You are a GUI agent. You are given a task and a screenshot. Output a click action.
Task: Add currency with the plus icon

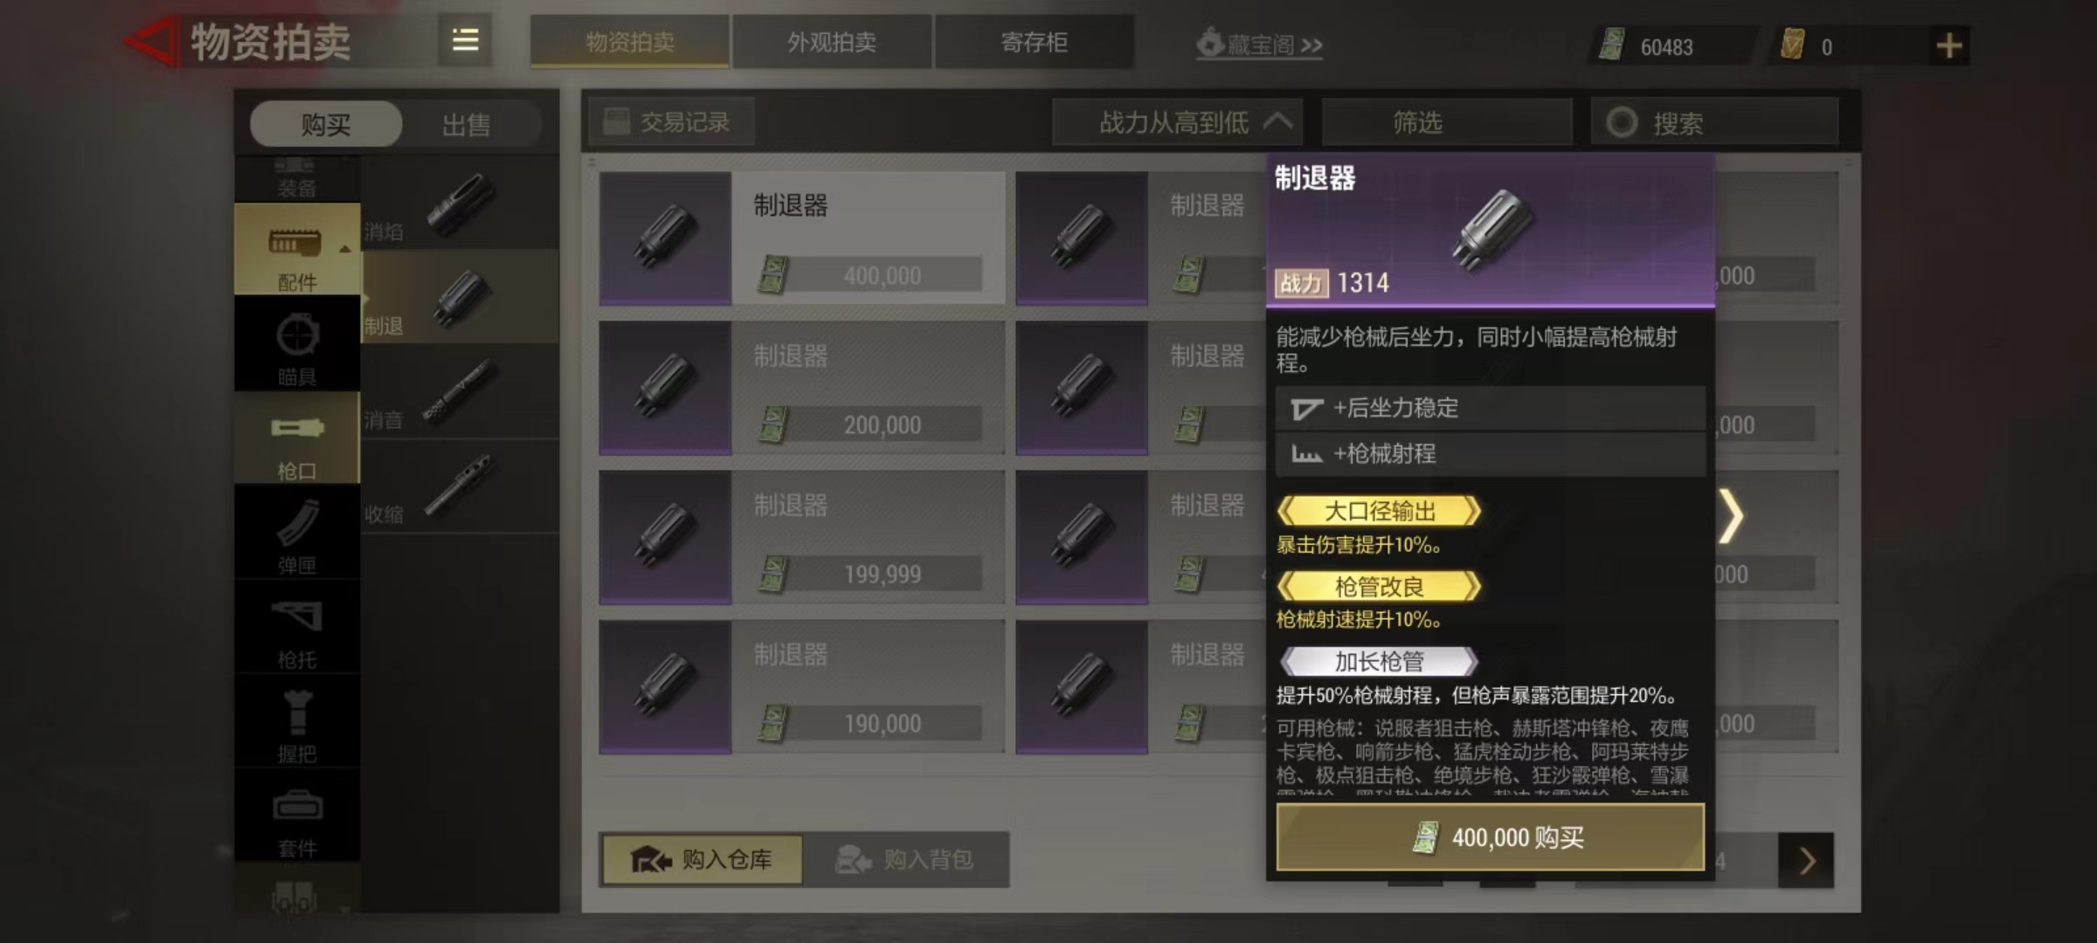tap(1949, 45)
